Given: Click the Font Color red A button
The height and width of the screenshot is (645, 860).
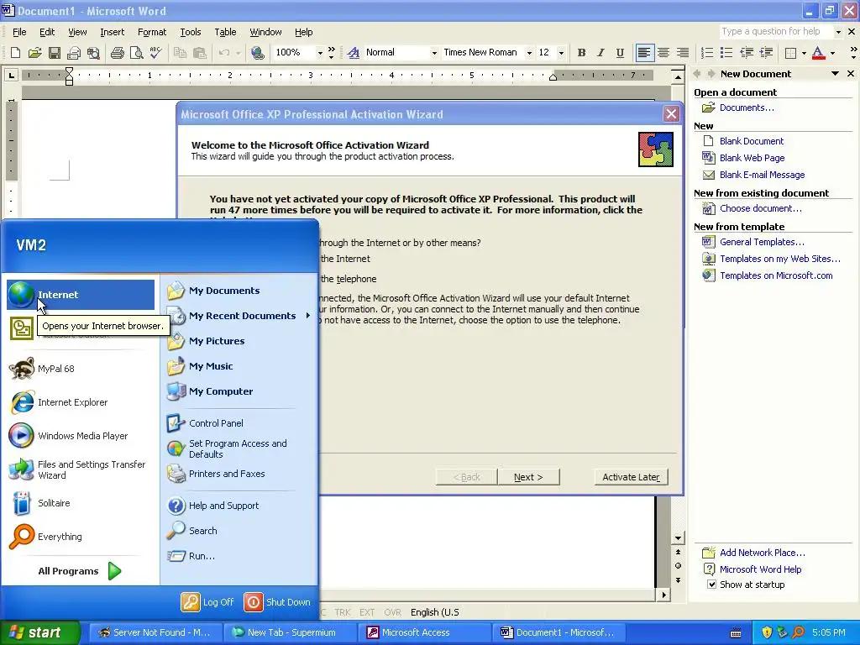Looking at the screenshot, I should [x=818, y=53].
